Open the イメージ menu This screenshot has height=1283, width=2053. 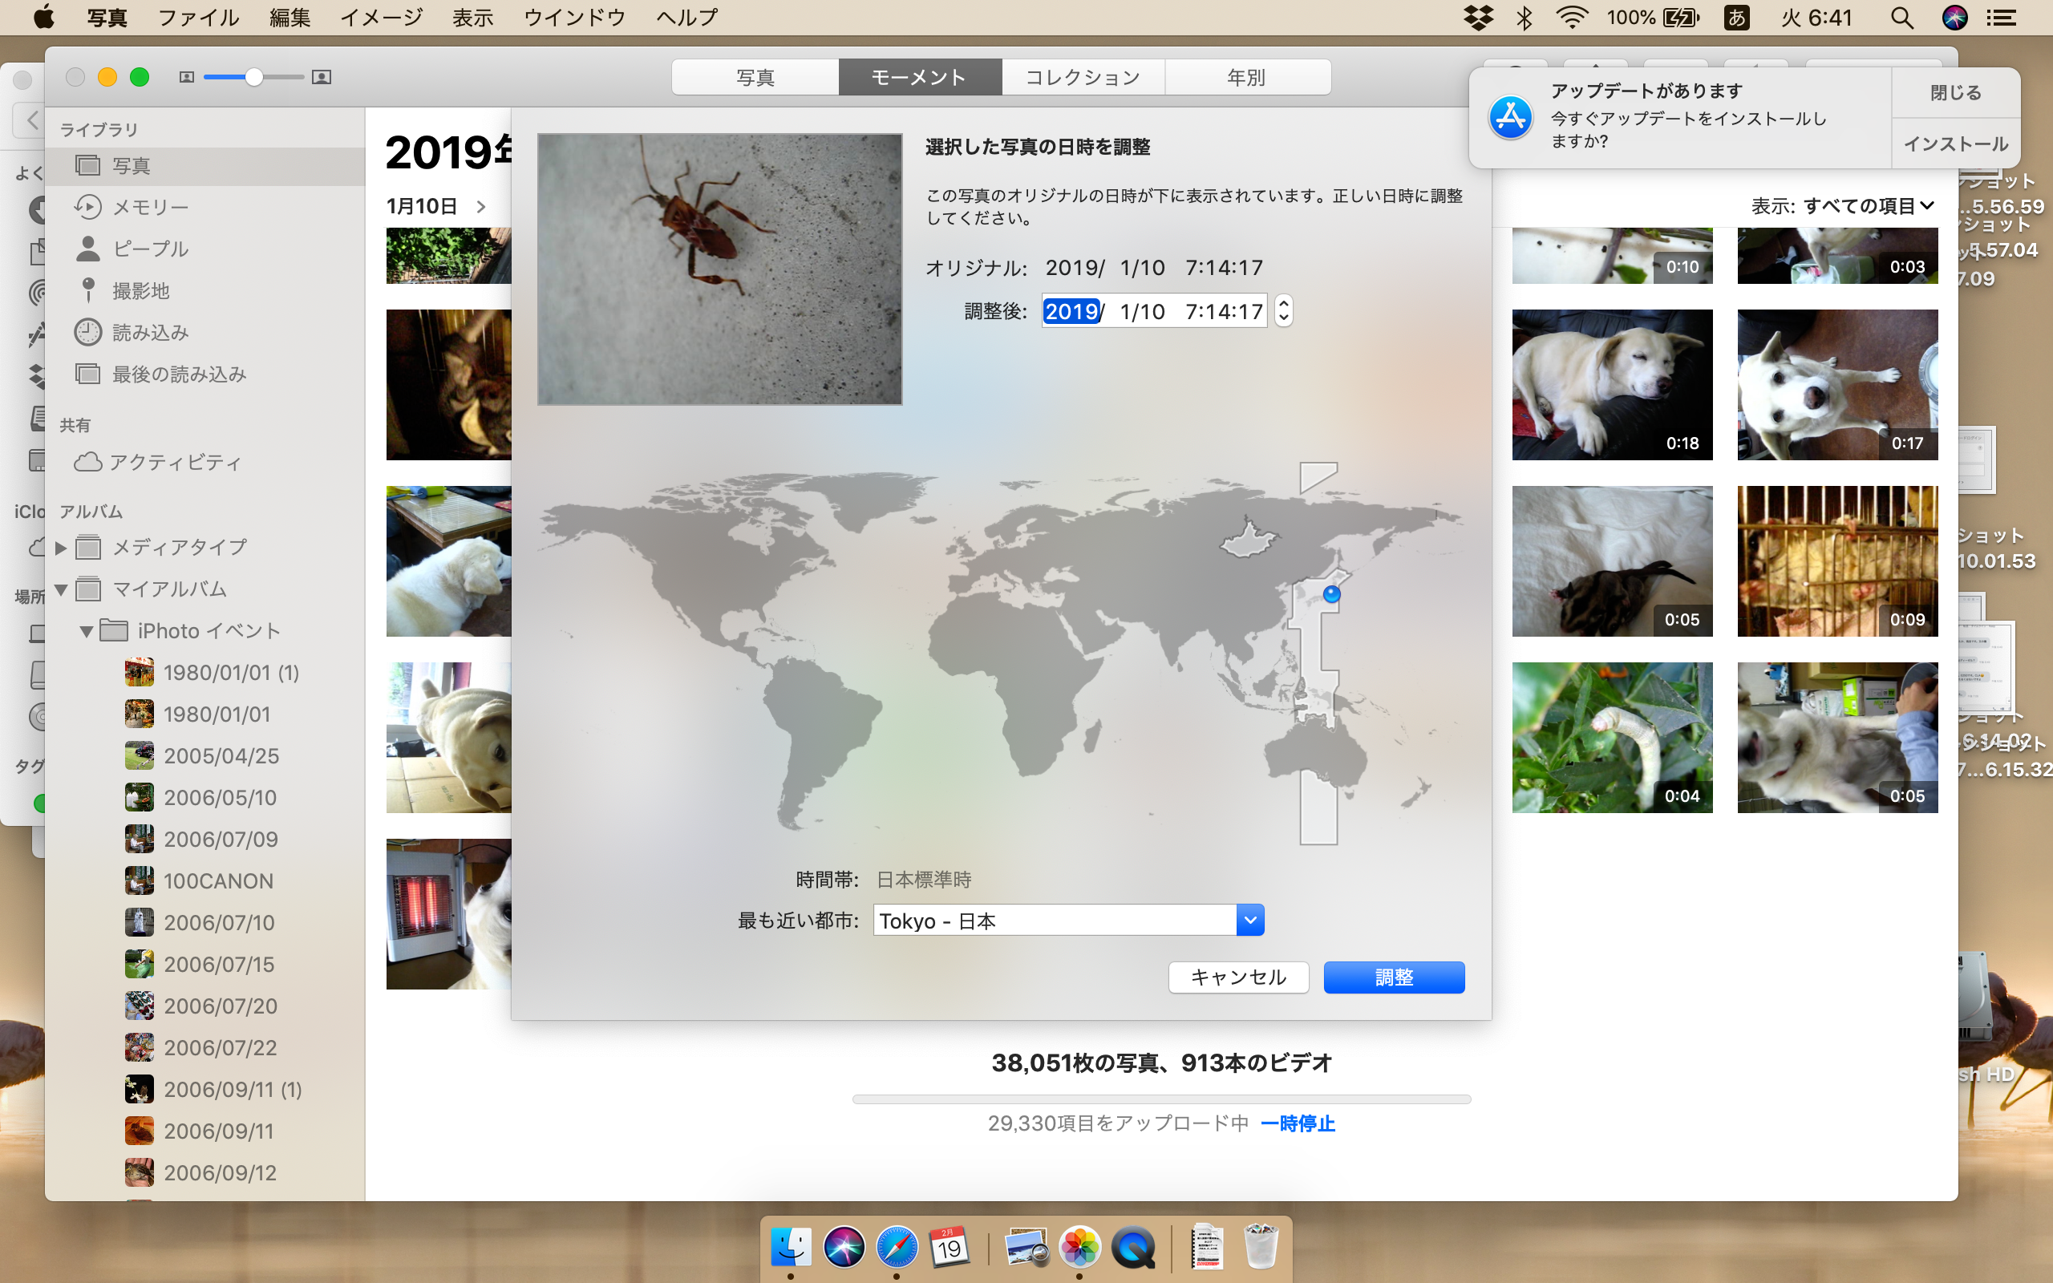coord(381,18)
